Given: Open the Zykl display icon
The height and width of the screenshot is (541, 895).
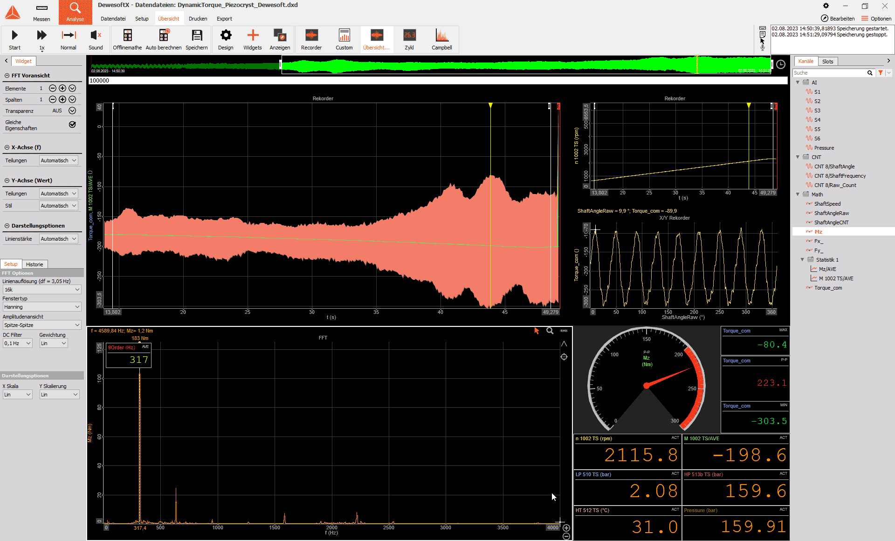Looking at the screenshot, I should (409, 35).
